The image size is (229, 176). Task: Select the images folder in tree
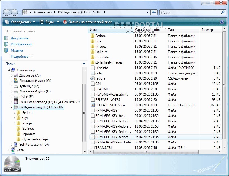(x=27, y=123)
